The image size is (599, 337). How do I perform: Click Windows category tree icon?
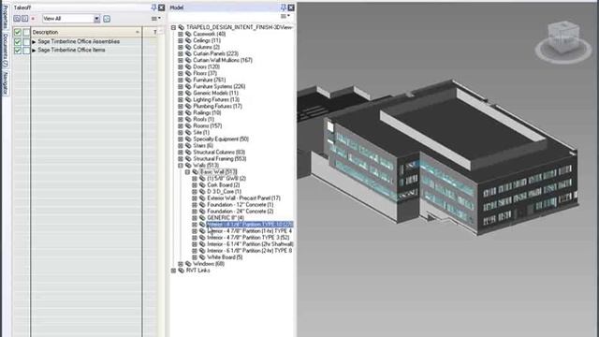click(188, 264)
